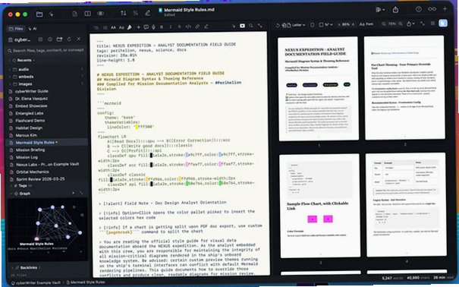Image resolution: width=459 pixels, height=287 pixels.
Task: Click the new folder icon in the sidebar
Action: point(59,39)
